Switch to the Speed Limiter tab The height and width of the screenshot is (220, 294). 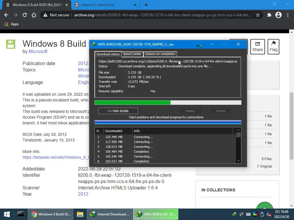click(x=132, y=54)
